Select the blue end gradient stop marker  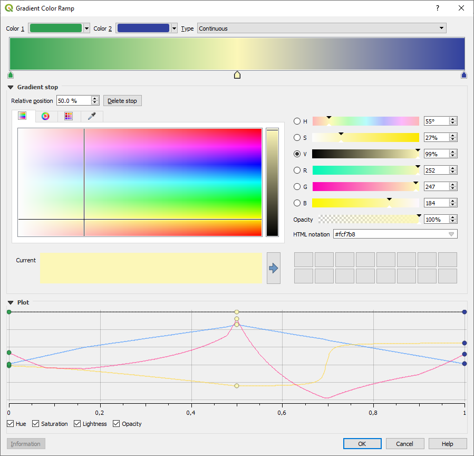click(x=464, y=75)
